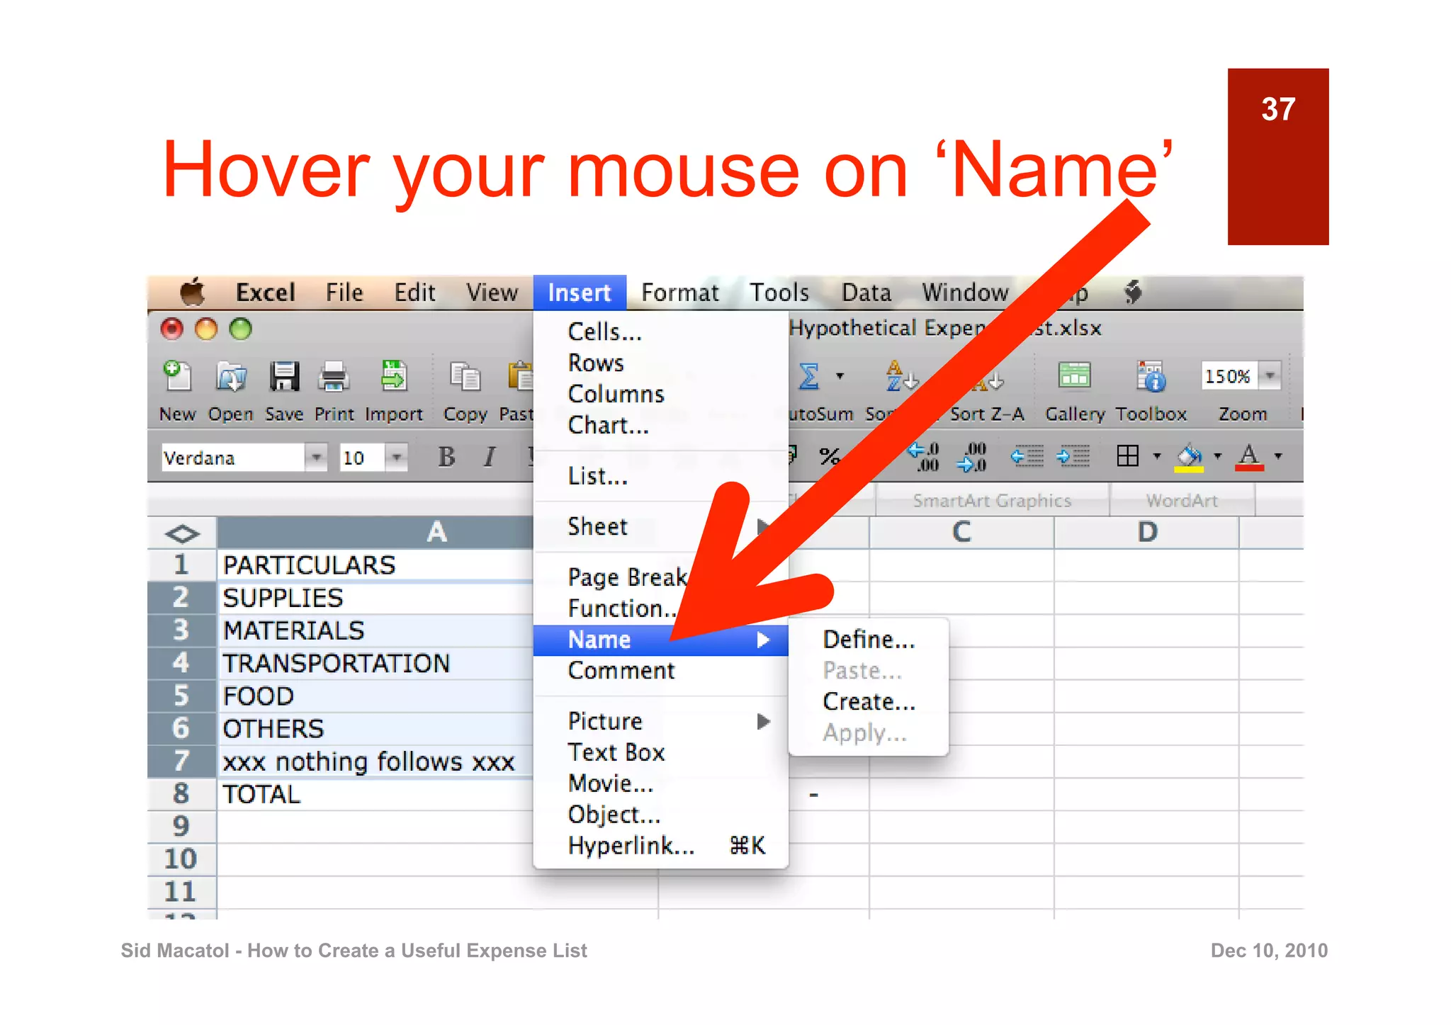Select the Name menu item

661,640
